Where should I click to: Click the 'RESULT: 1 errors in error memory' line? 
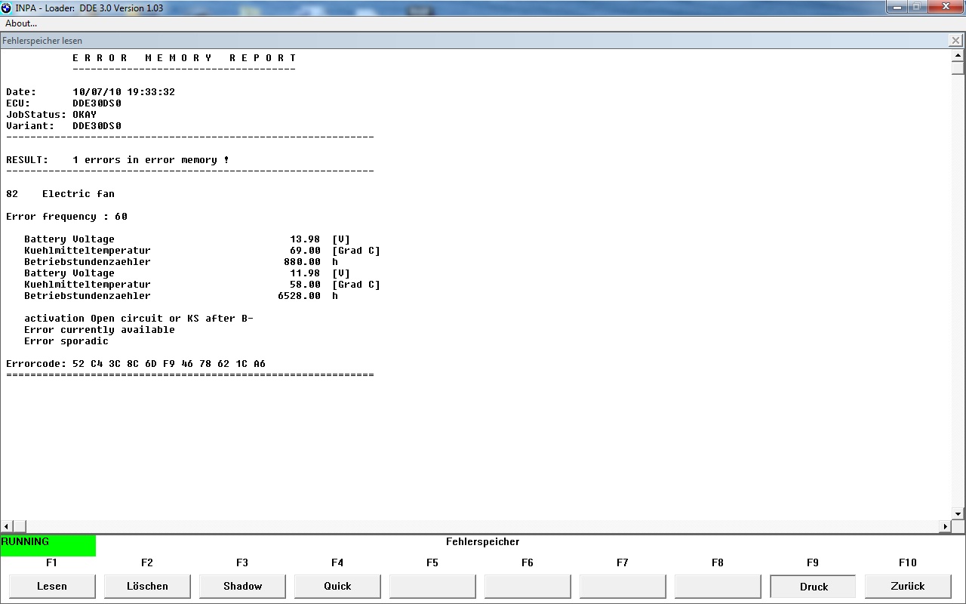[x=118, y=160]
